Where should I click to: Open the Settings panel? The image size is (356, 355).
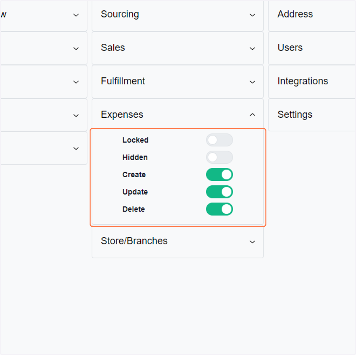312,115
